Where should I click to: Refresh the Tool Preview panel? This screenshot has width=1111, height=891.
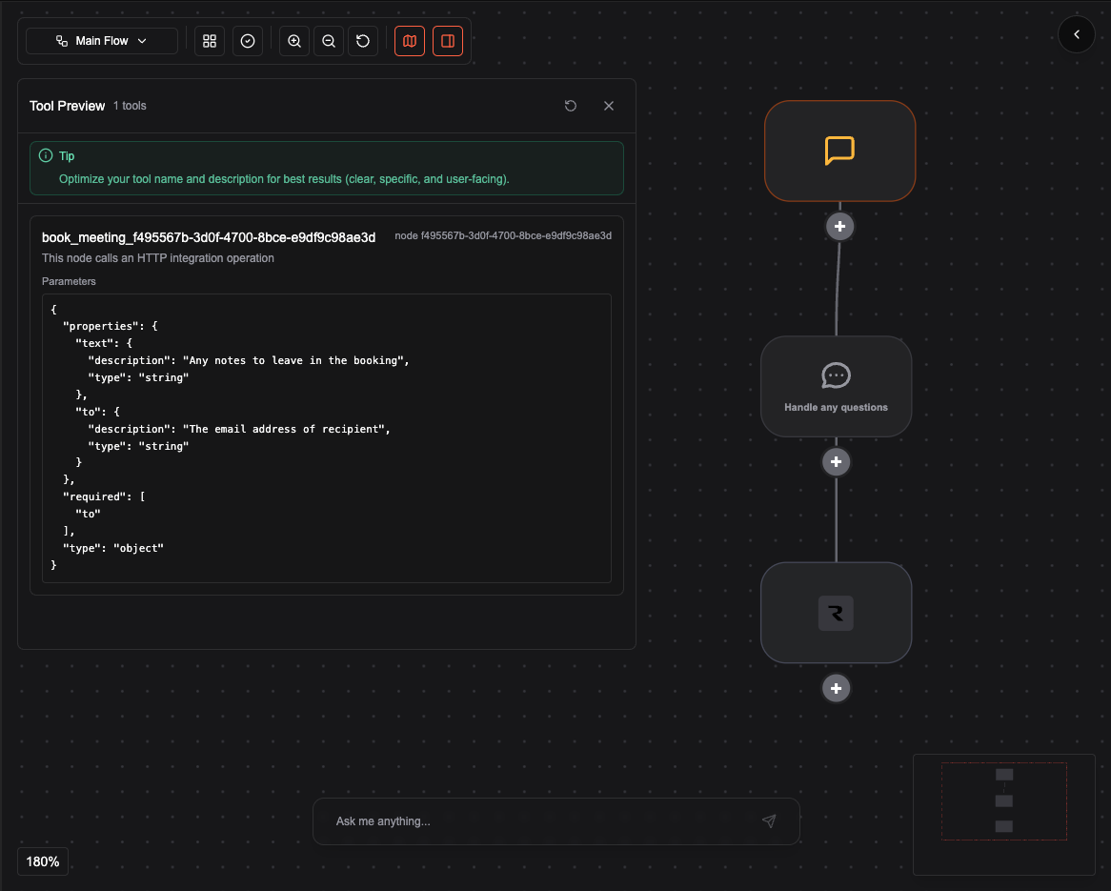coord(571,106)
